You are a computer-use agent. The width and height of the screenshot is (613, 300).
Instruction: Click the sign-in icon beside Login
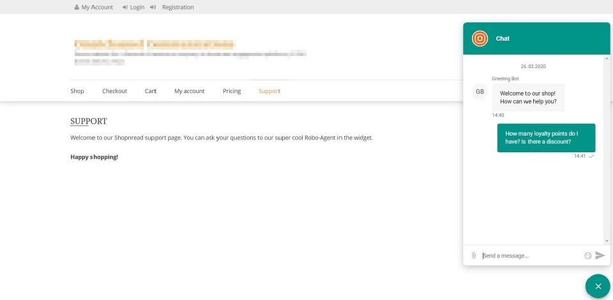click(x=125, y=8)
